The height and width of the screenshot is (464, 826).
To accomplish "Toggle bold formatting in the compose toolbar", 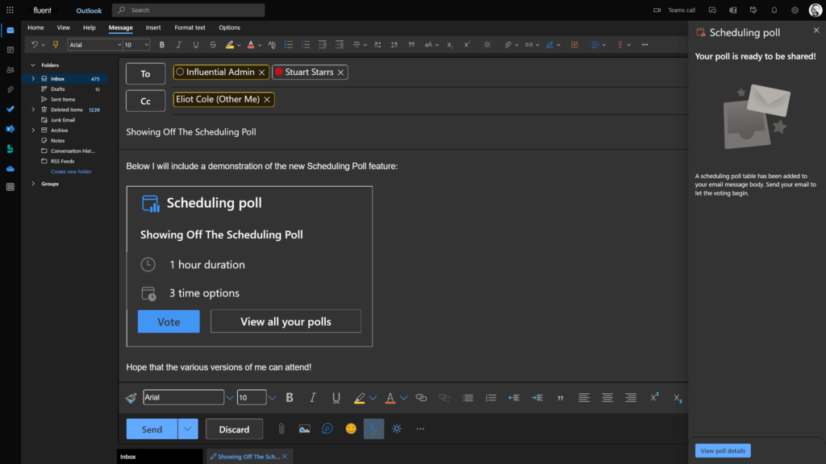I will [290, 397].
